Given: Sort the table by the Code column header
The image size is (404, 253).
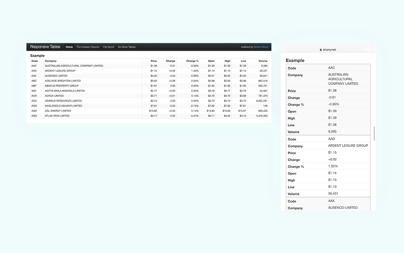Looking at the screenshot, I should point(34,61).
